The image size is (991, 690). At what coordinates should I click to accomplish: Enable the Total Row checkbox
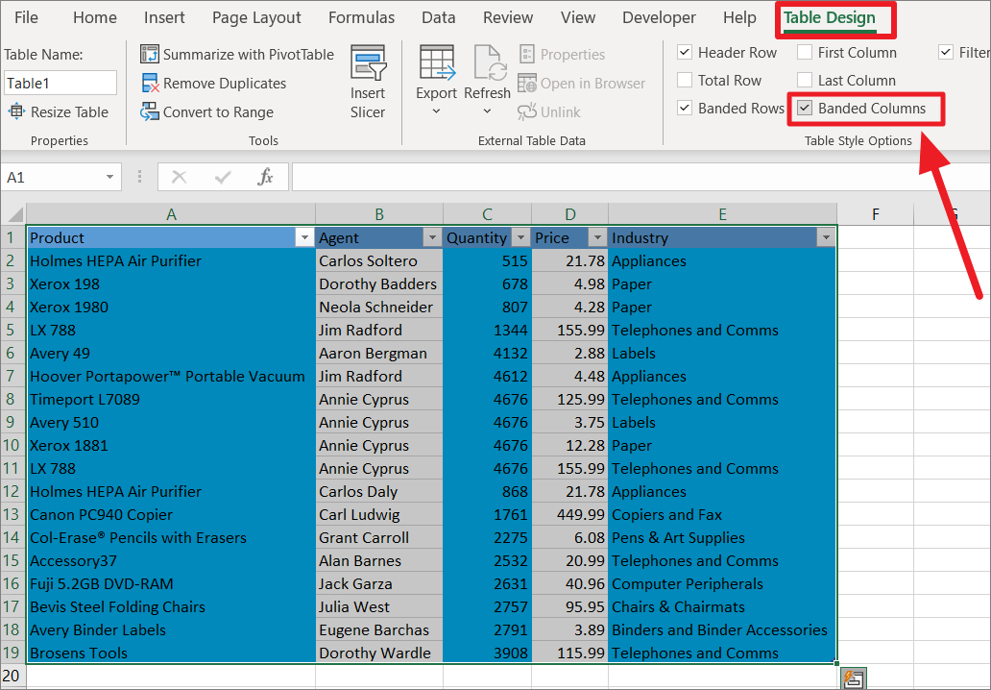[685, 80]
